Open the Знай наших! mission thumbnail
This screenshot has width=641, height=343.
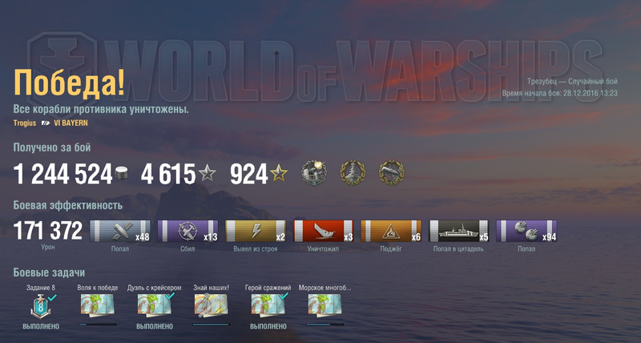click(x=211, y=305)
